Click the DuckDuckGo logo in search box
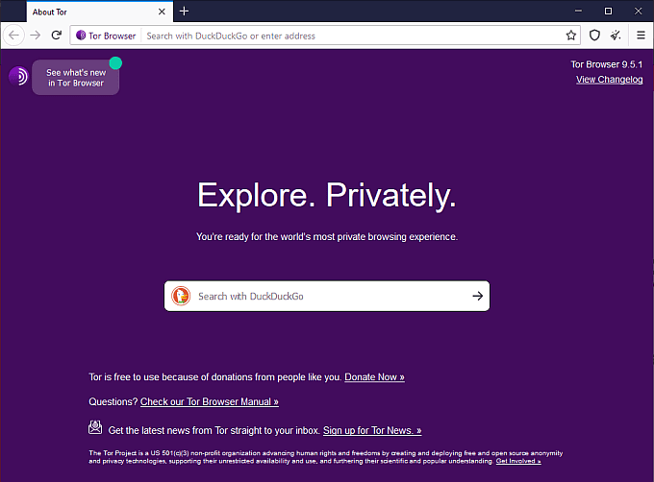 point(181,296)
